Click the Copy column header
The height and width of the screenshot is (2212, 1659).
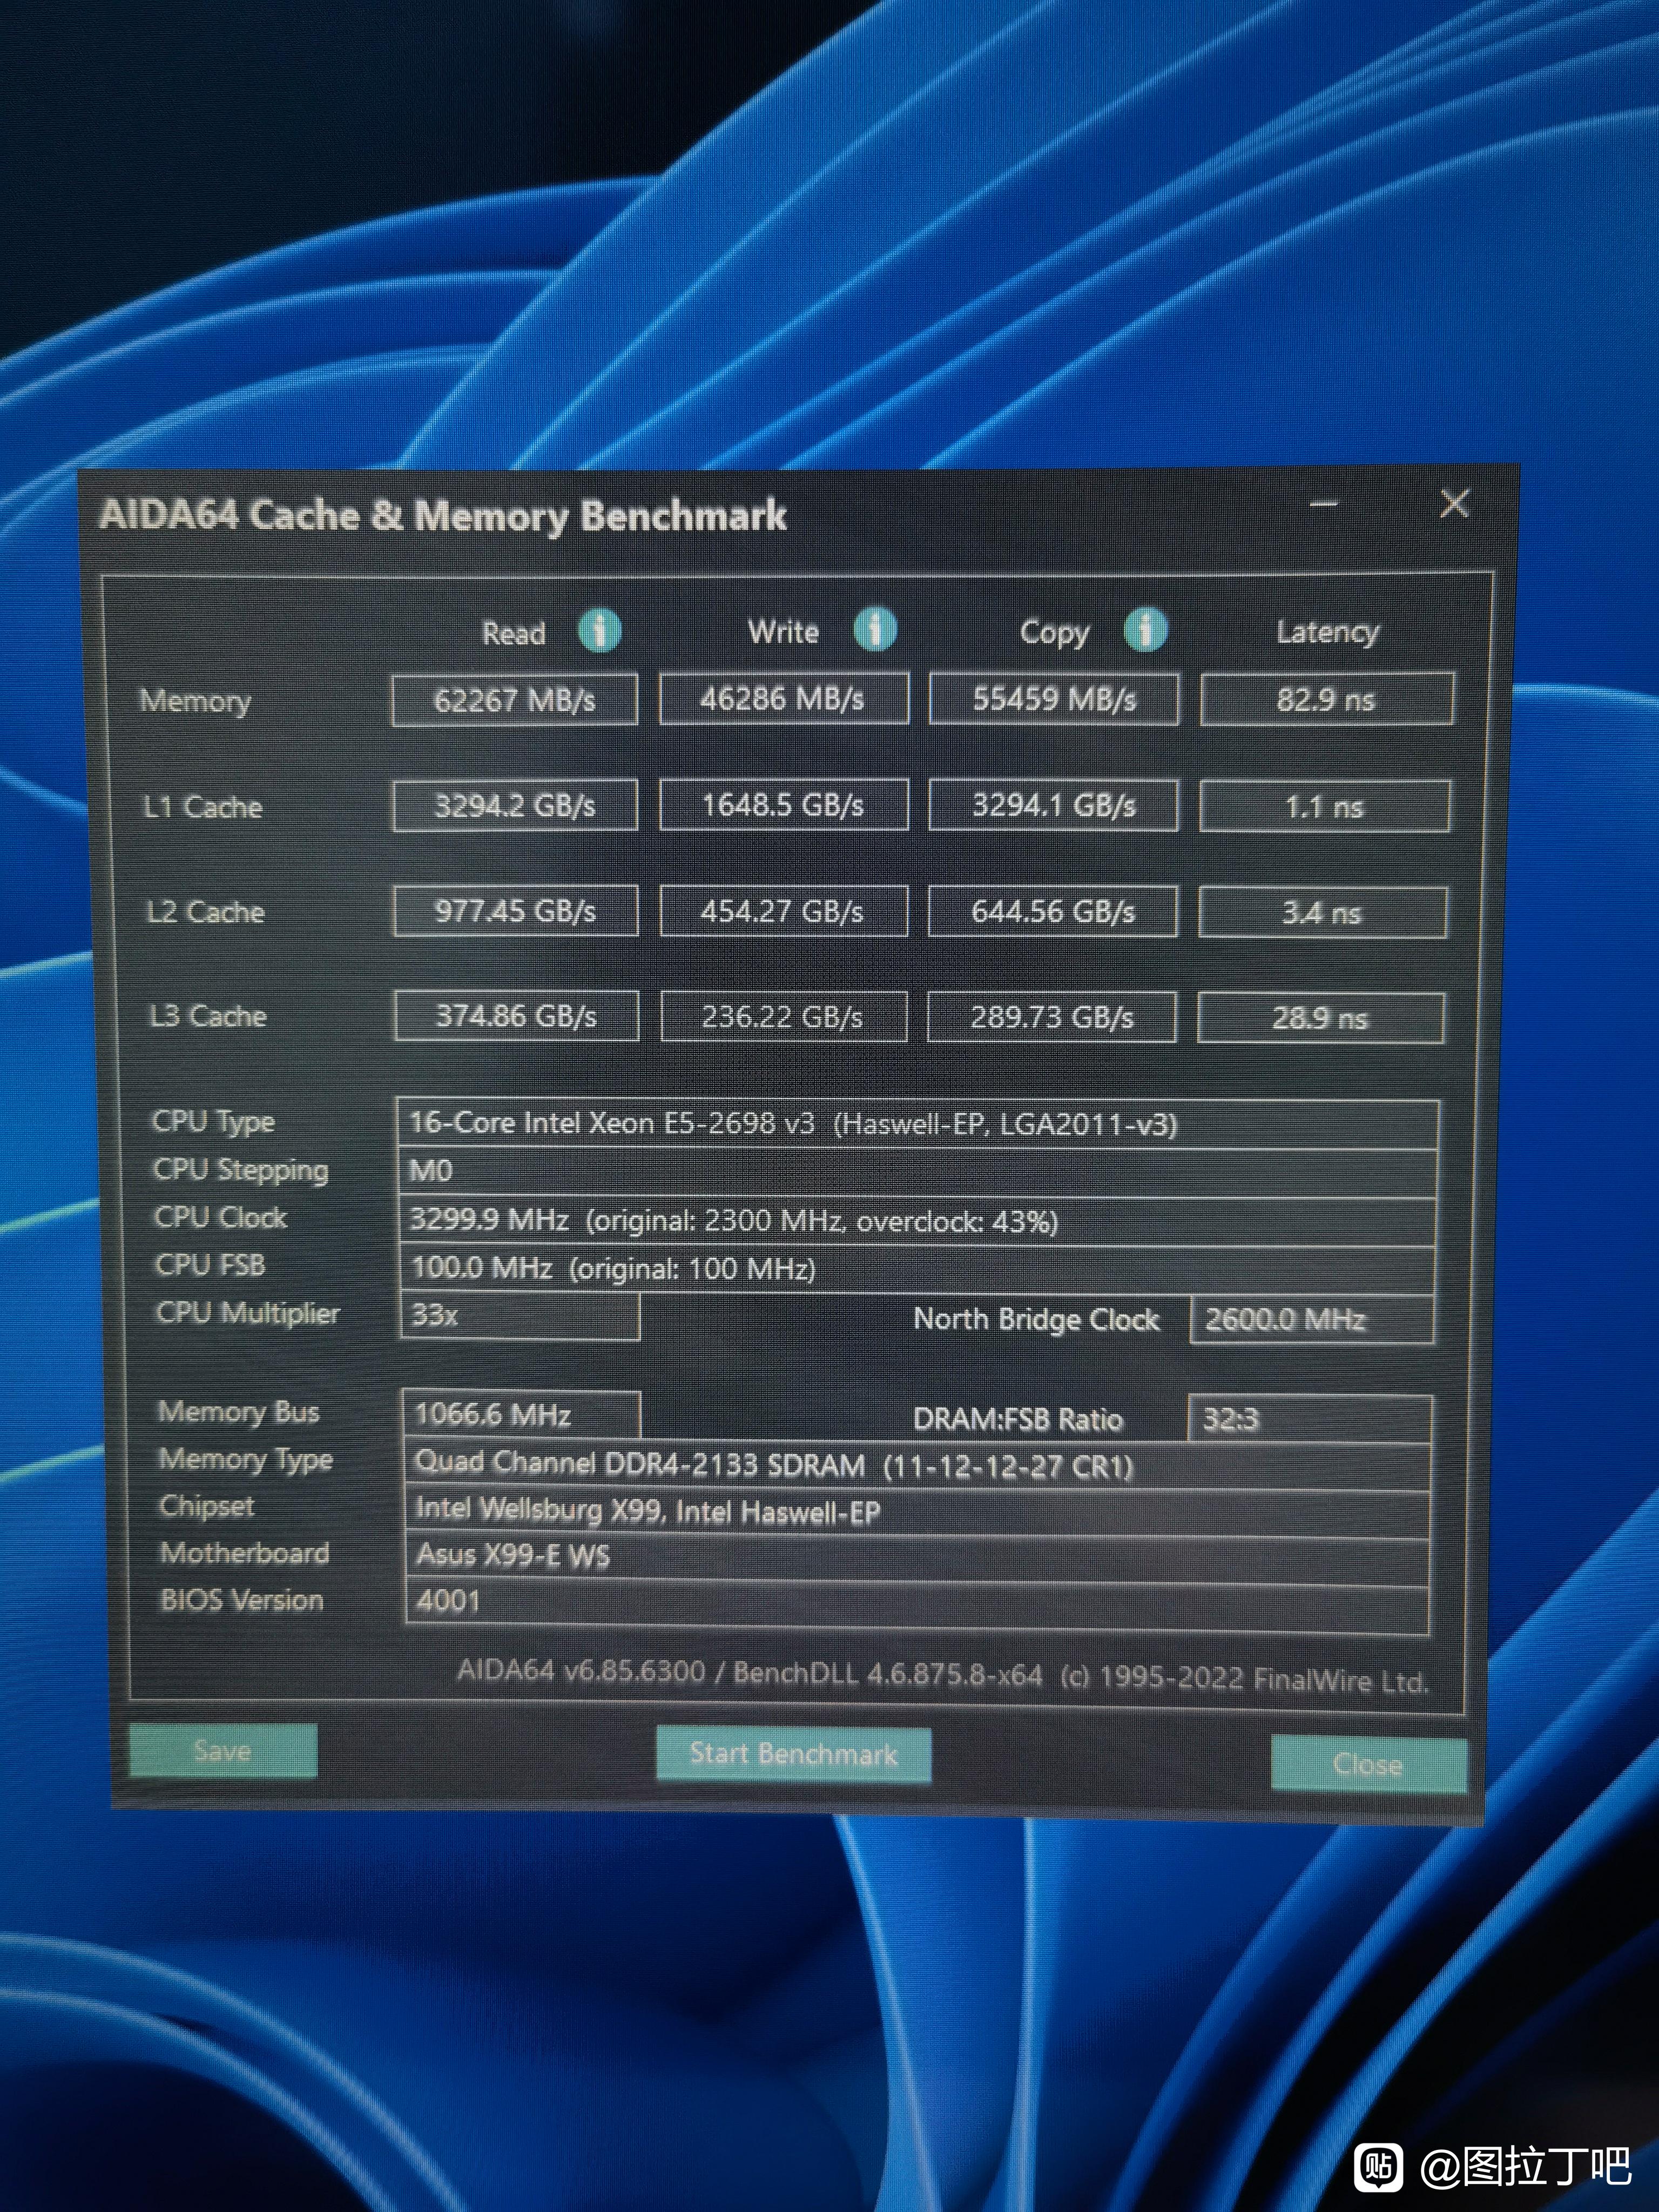coord(1054,633)
